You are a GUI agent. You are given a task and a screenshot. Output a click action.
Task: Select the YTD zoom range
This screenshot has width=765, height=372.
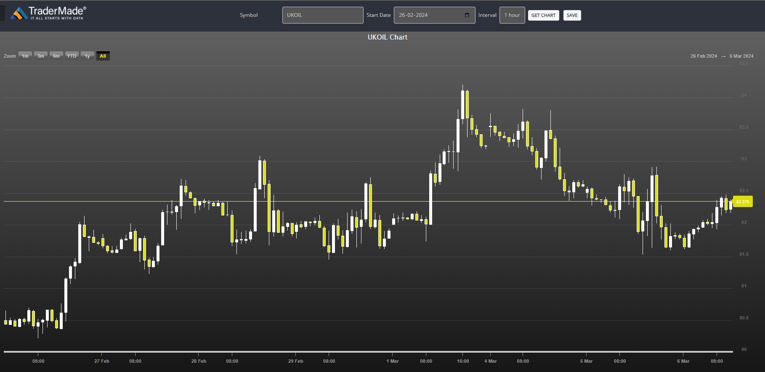[x=72, y=56]
